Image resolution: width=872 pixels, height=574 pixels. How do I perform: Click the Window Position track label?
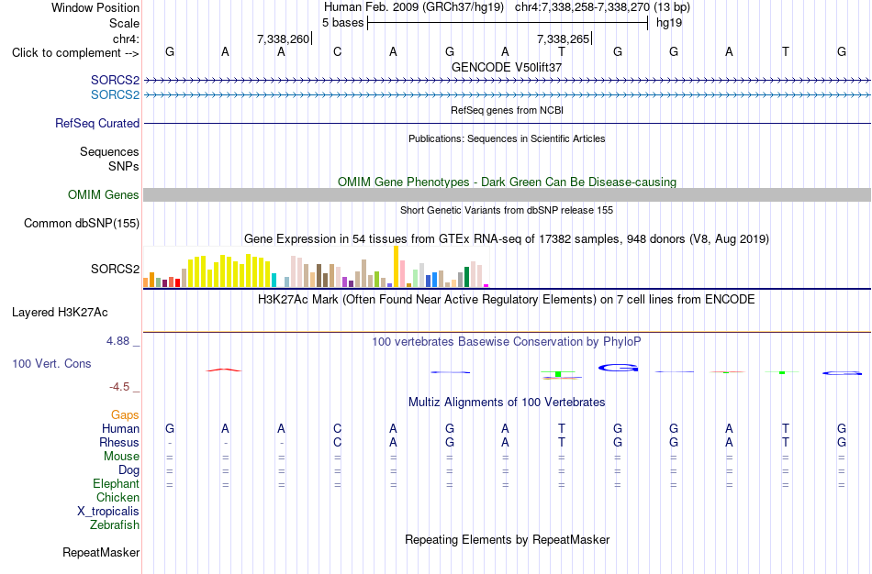point(95,7)
